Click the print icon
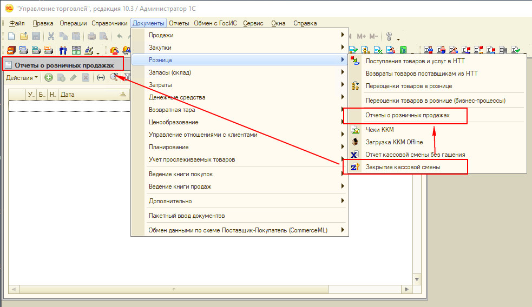The image size is (532, 307). tap(91, 36)
